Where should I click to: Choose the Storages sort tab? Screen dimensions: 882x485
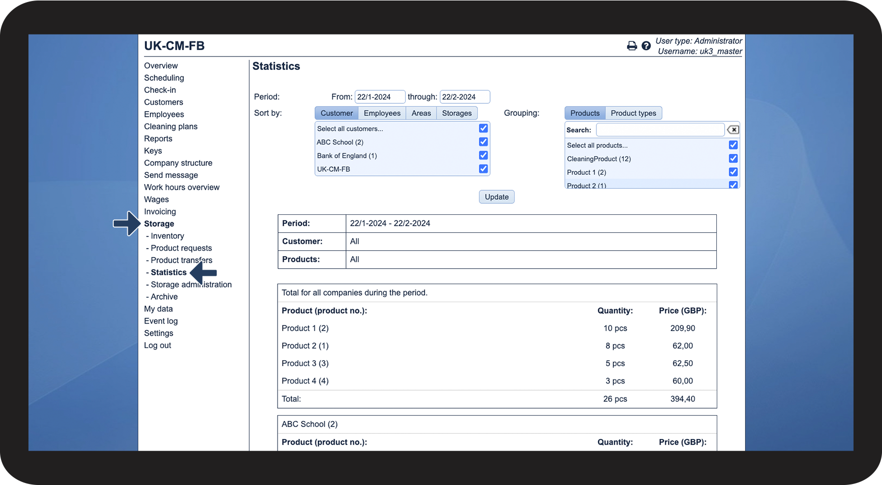(456, 113)
